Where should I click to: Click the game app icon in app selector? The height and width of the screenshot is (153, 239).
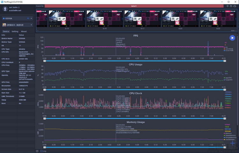pyautogui.click(x=4, y=25)
